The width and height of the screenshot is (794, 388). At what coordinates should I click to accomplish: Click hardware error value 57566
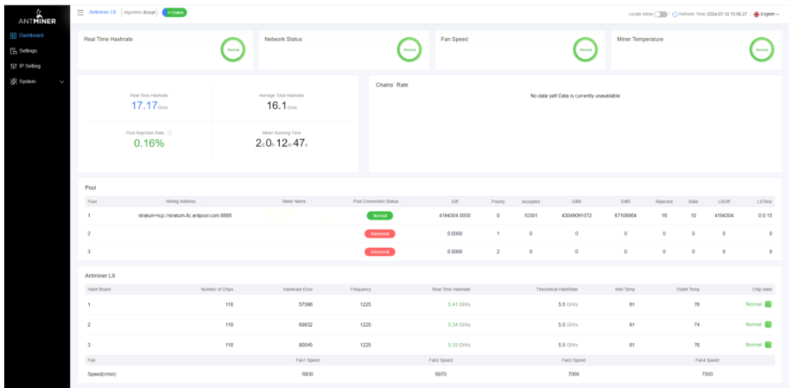(x=306, y=304)
